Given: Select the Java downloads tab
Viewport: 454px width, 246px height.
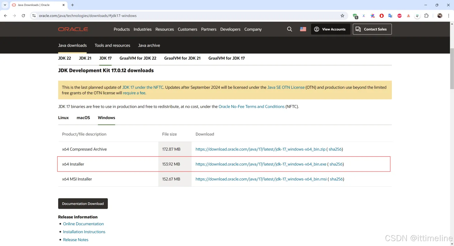Looking at the screenshot, I should 73,45.
